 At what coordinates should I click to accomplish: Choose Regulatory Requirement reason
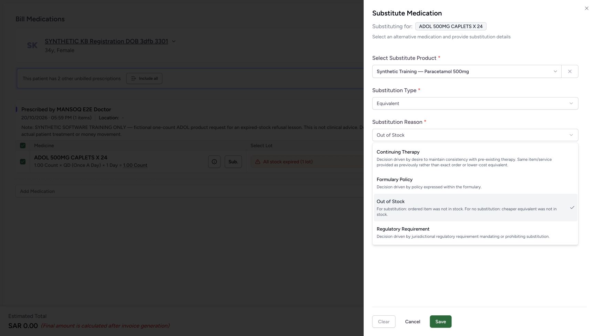(x=475, y=232)
